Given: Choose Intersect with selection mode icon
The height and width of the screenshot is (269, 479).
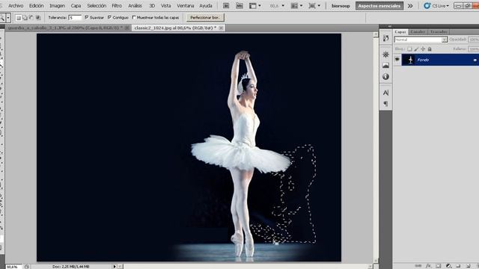Looking at the screenshot, I should [x=38, y=18].
